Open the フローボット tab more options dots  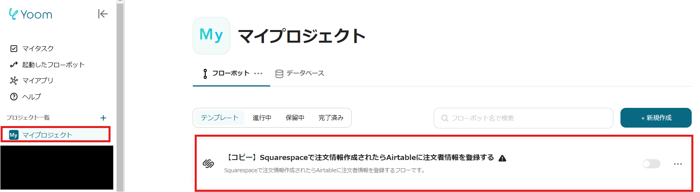258,73
